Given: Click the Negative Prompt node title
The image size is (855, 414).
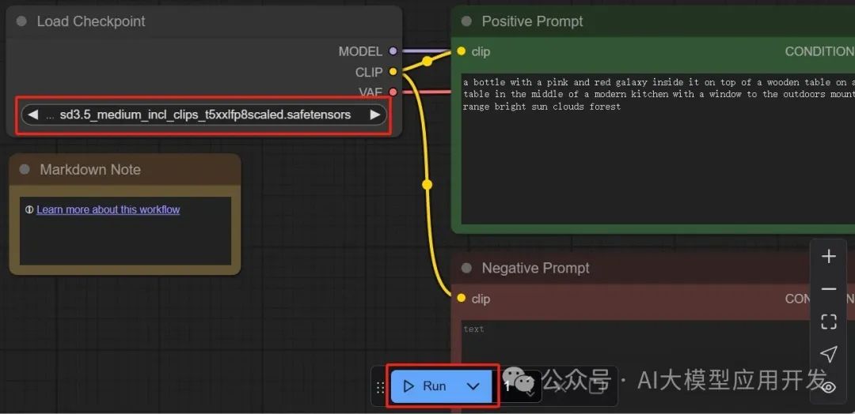Looking at the screenshot, I should (535, 268).
